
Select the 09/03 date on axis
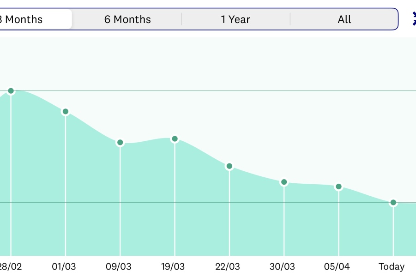coord(119,267)
